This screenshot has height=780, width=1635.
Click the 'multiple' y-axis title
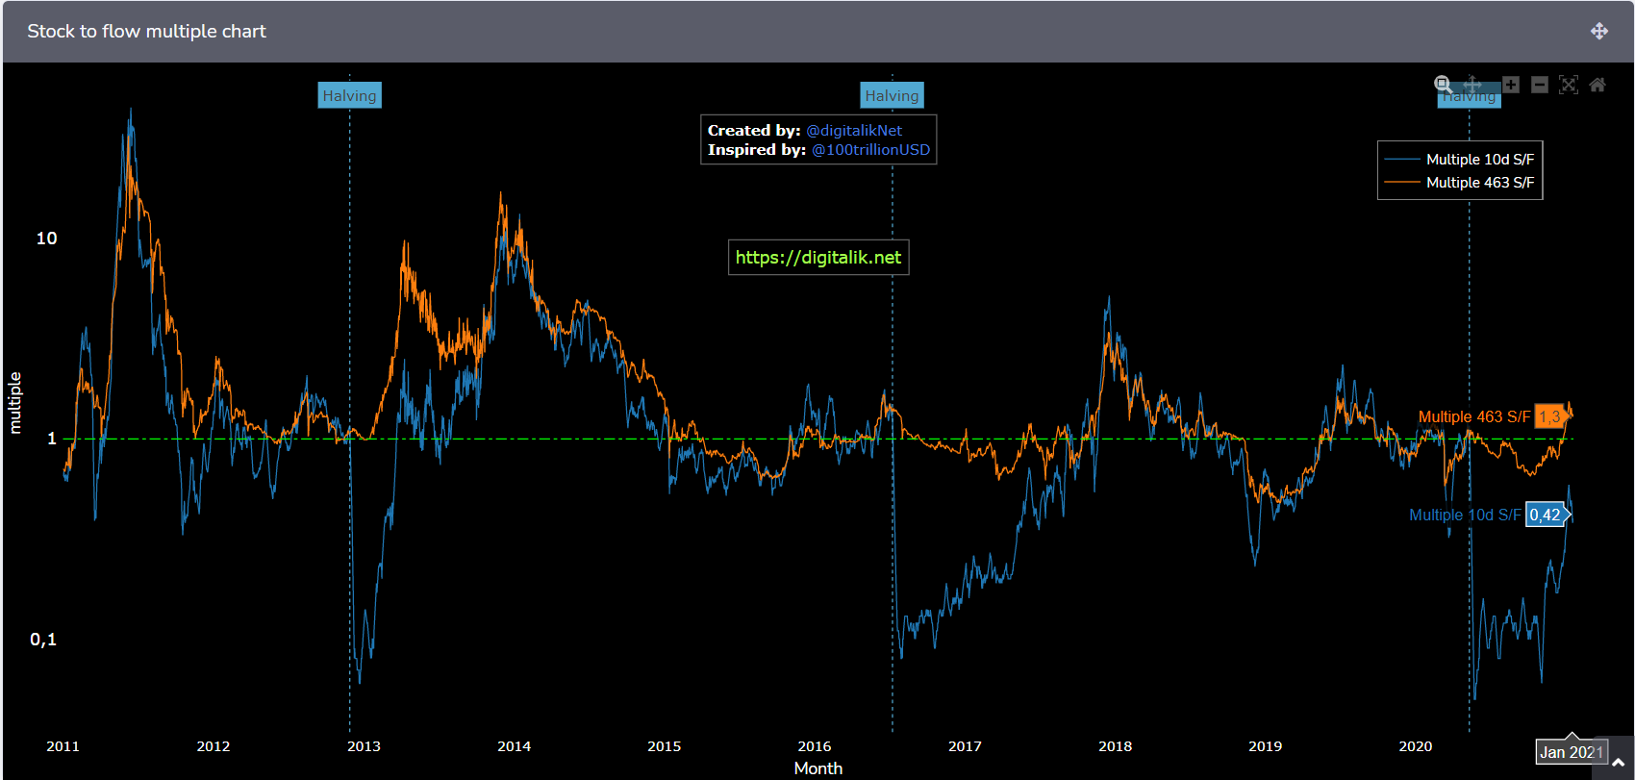click(14, 403)
